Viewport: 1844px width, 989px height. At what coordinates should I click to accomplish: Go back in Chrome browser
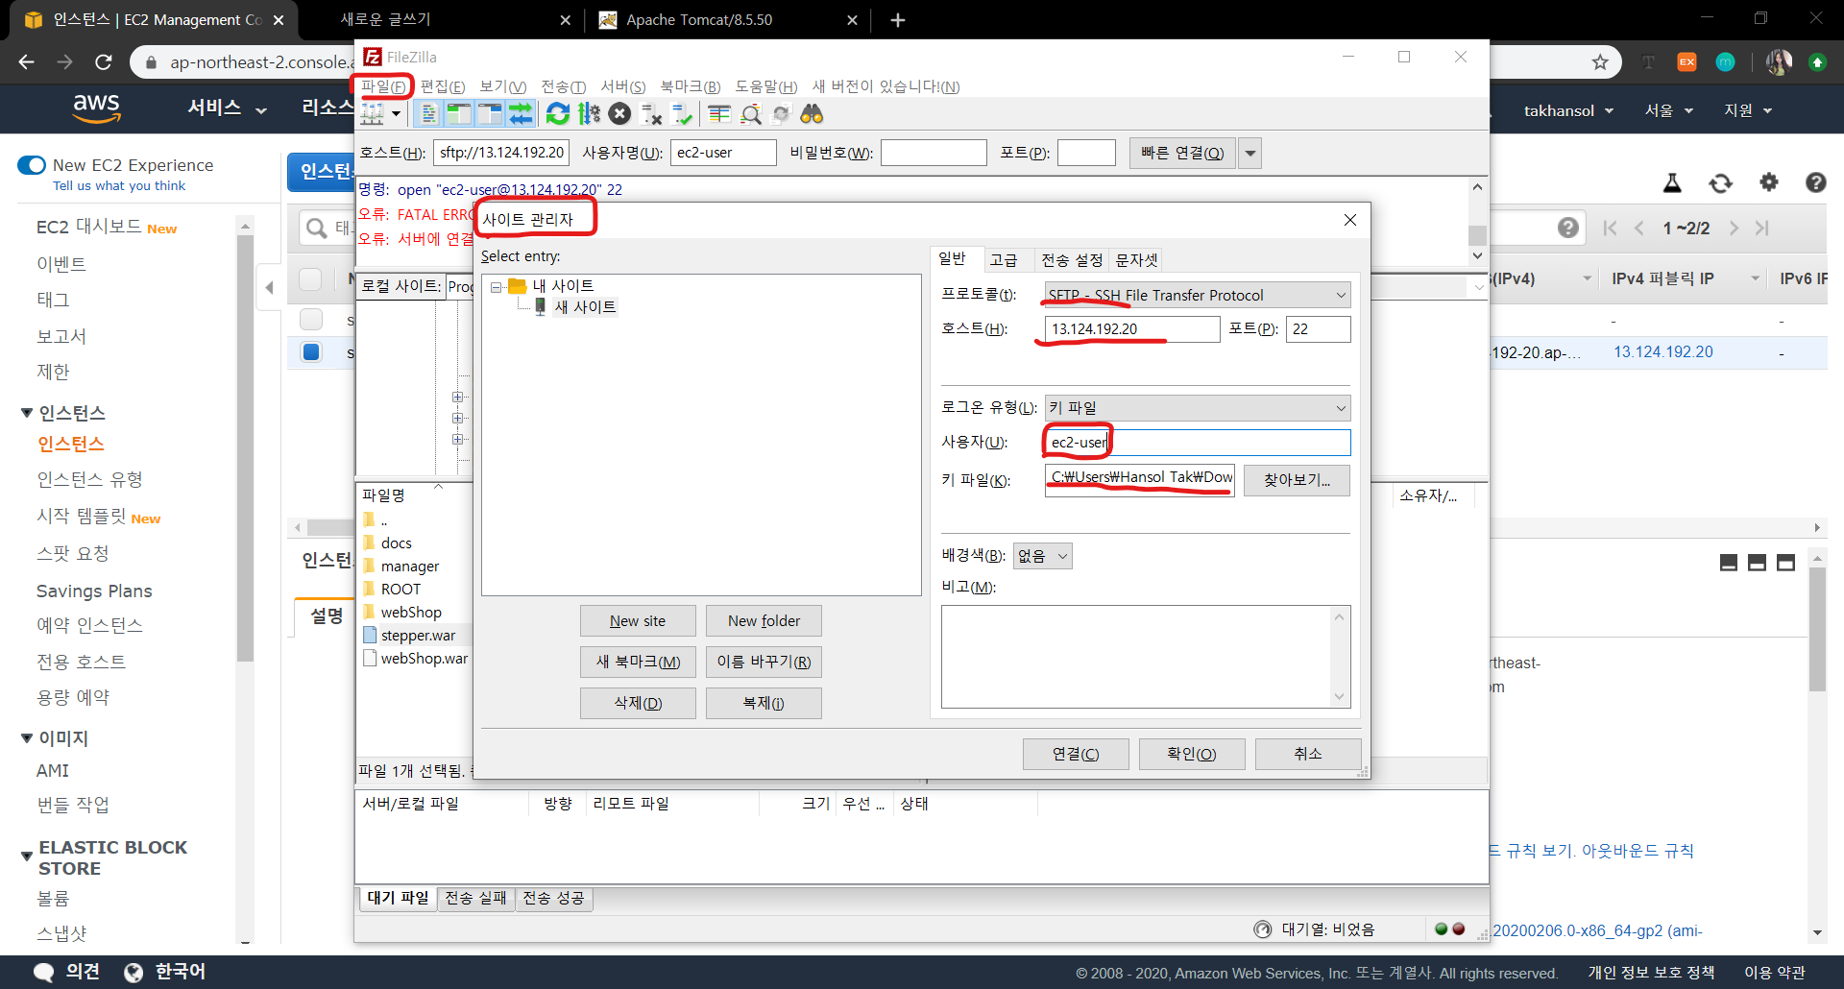(27, 62)
